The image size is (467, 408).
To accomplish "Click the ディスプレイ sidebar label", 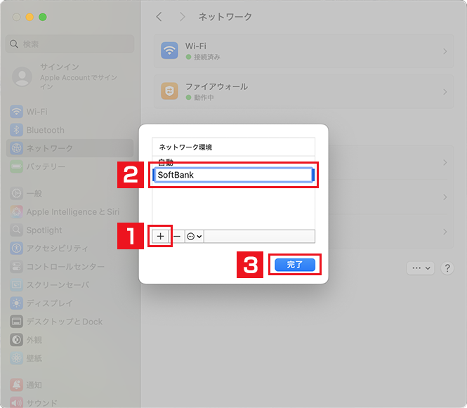I will coord(49,303).
